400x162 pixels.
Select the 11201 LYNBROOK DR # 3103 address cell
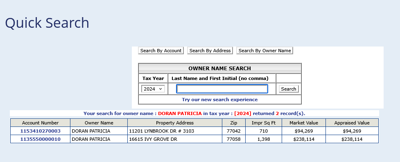(x=175, y=131)
